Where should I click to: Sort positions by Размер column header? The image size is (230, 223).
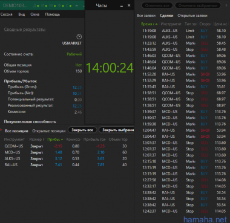tap(37, 140)
